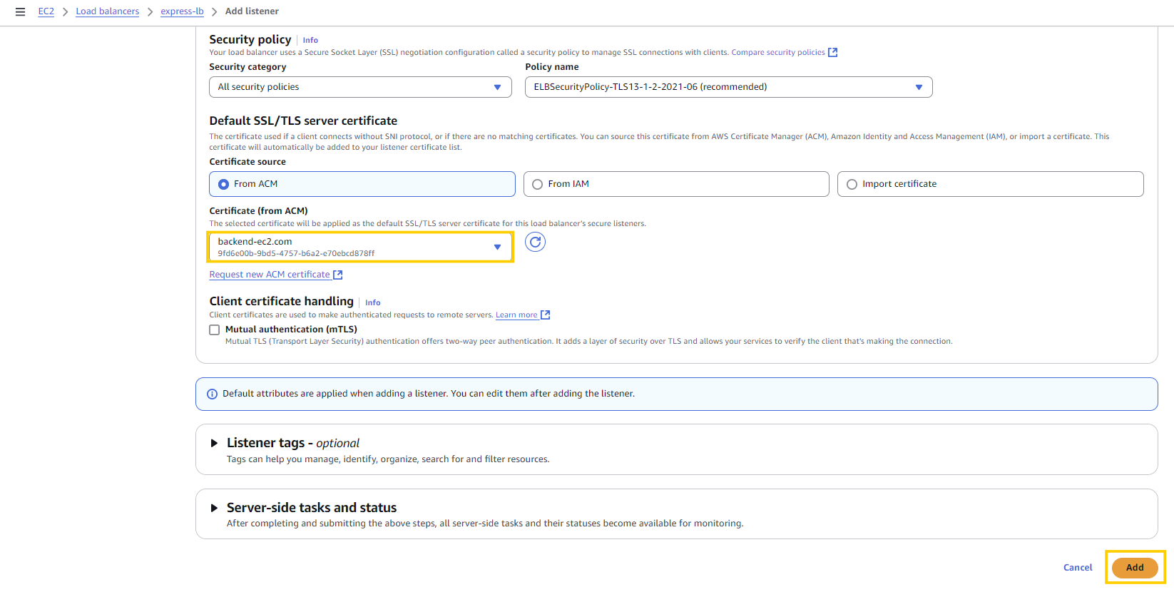This screenshot has width=1174, height=592.
Task: Open the ACM certificate dropdown
Action: pyautogui.click(x=360, y=247)
